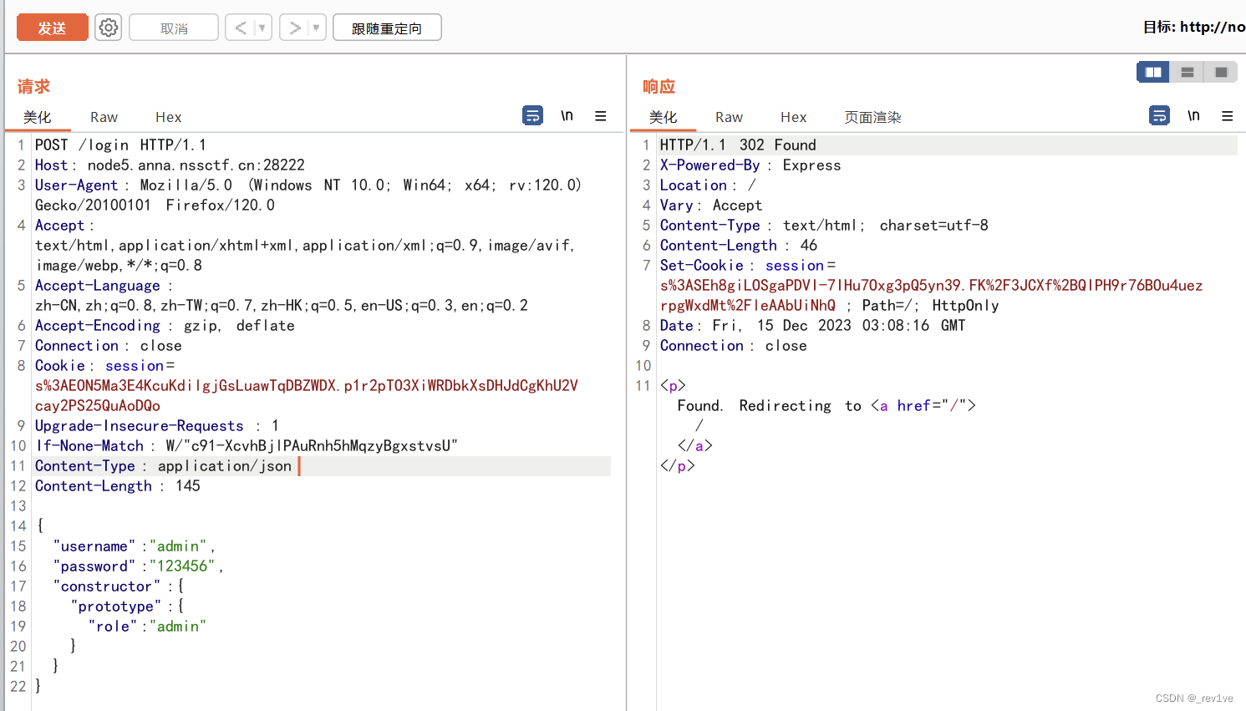This screenshot has width=1246, height=711.
Task: Switch to the Raw tab in response panel
Action: click(x=729, y=117)
